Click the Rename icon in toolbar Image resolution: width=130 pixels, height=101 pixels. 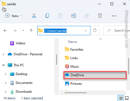tap(74, 16)
